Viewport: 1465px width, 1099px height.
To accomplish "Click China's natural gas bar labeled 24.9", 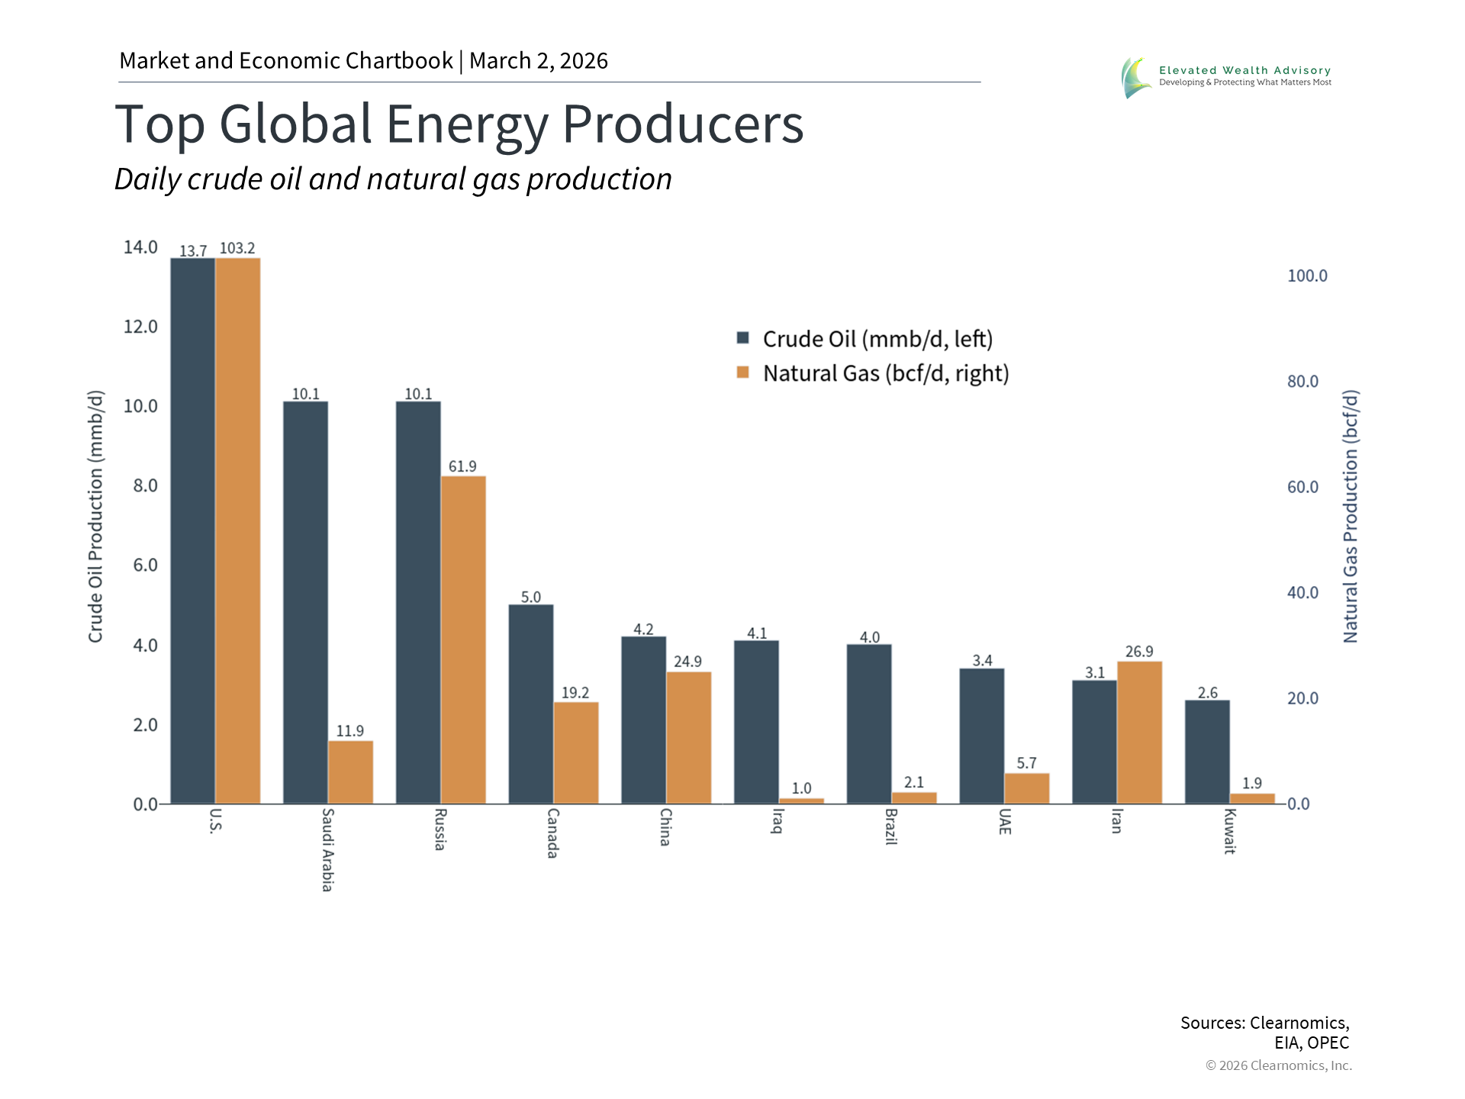I will point(688,737).
